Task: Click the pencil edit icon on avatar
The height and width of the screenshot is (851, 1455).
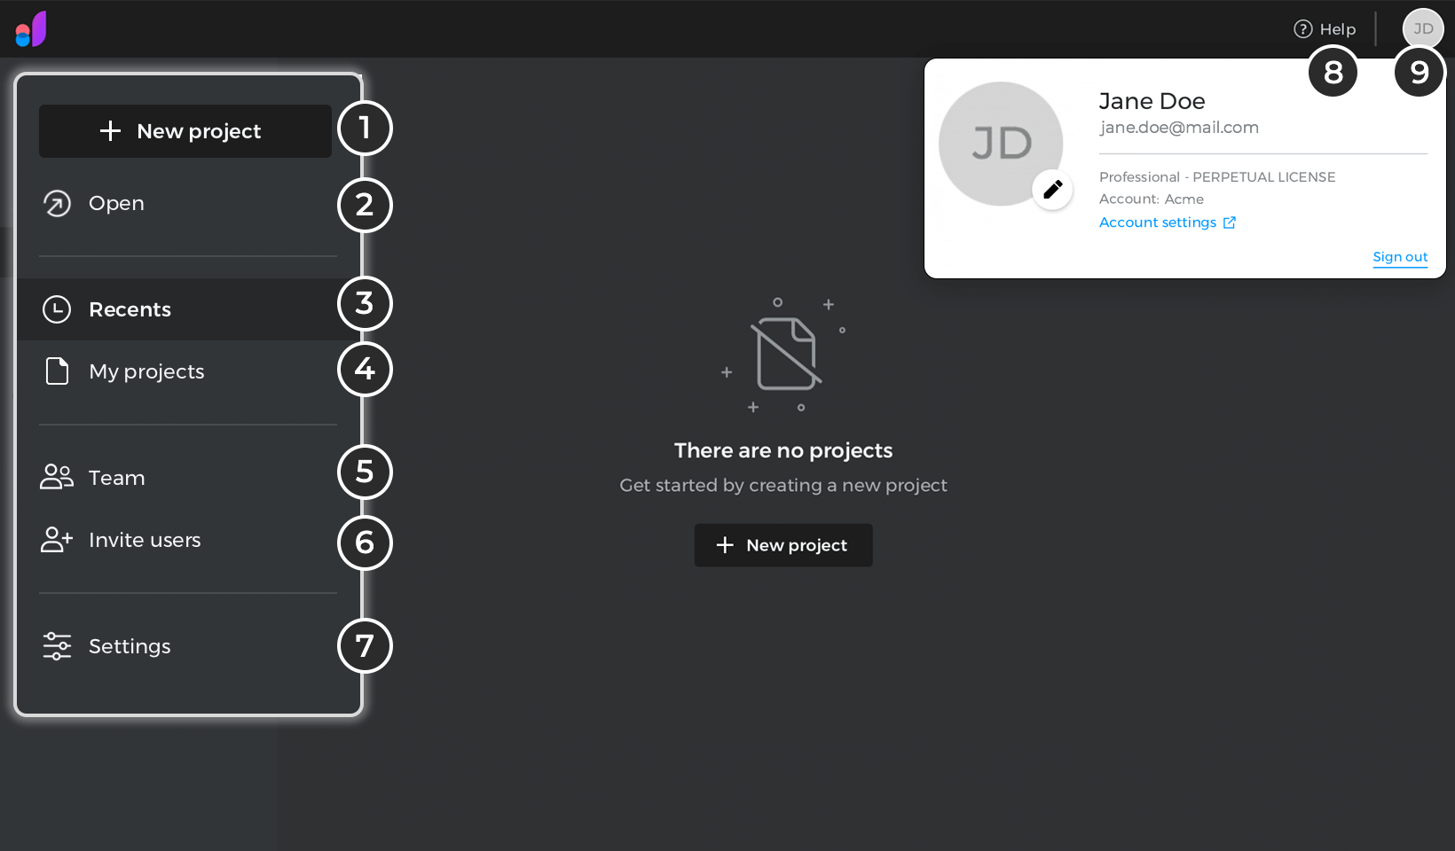Action: (x=1053, y=190)
